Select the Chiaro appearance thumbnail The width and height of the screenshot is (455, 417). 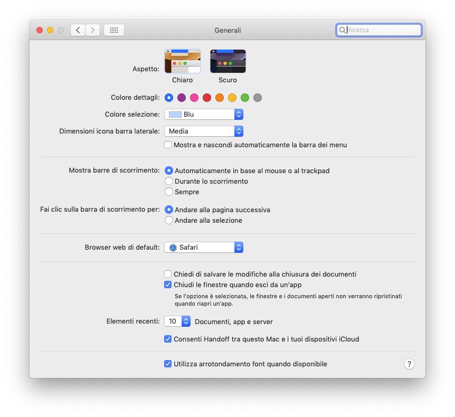click(x=183, y=61)
